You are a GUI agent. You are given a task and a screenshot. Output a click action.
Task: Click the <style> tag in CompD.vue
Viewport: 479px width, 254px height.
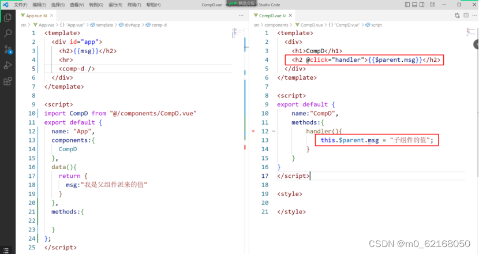pos(290,194)
